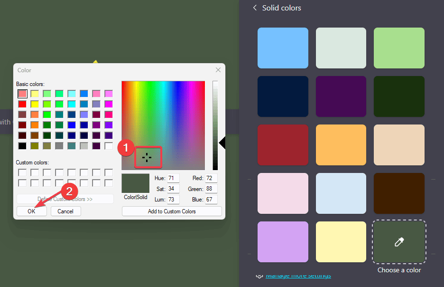Image resolution: width=444 pixels, height=287 pixels.
Task: Click the luminosity slider bar
Action: coord(215,125)
